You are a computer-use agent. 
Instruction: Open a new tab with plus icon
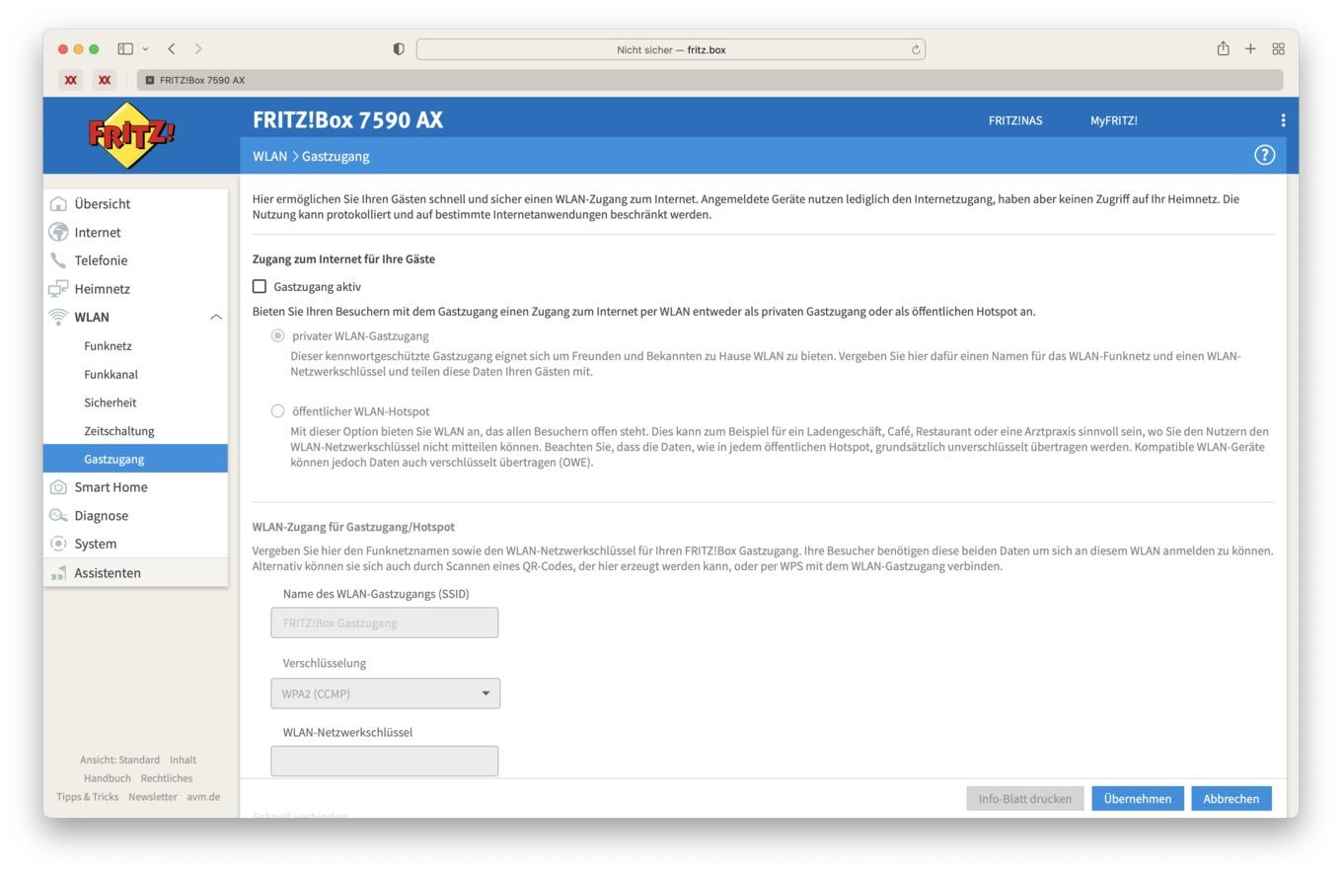(1250, 48)
